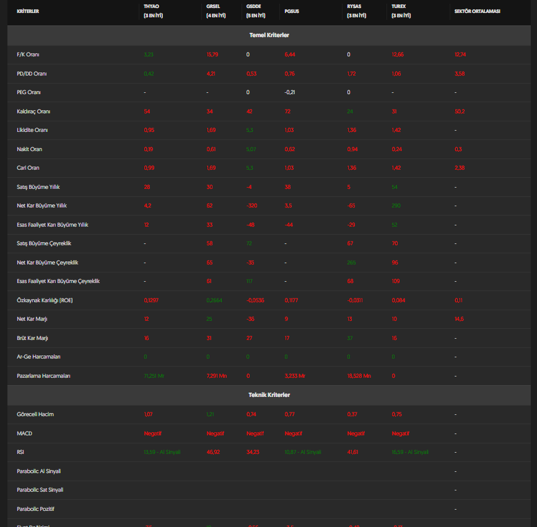Click GSDDE Nakit Oran value 5,07
This screenshot has width=537, height=527.
(x=251, y=149)
